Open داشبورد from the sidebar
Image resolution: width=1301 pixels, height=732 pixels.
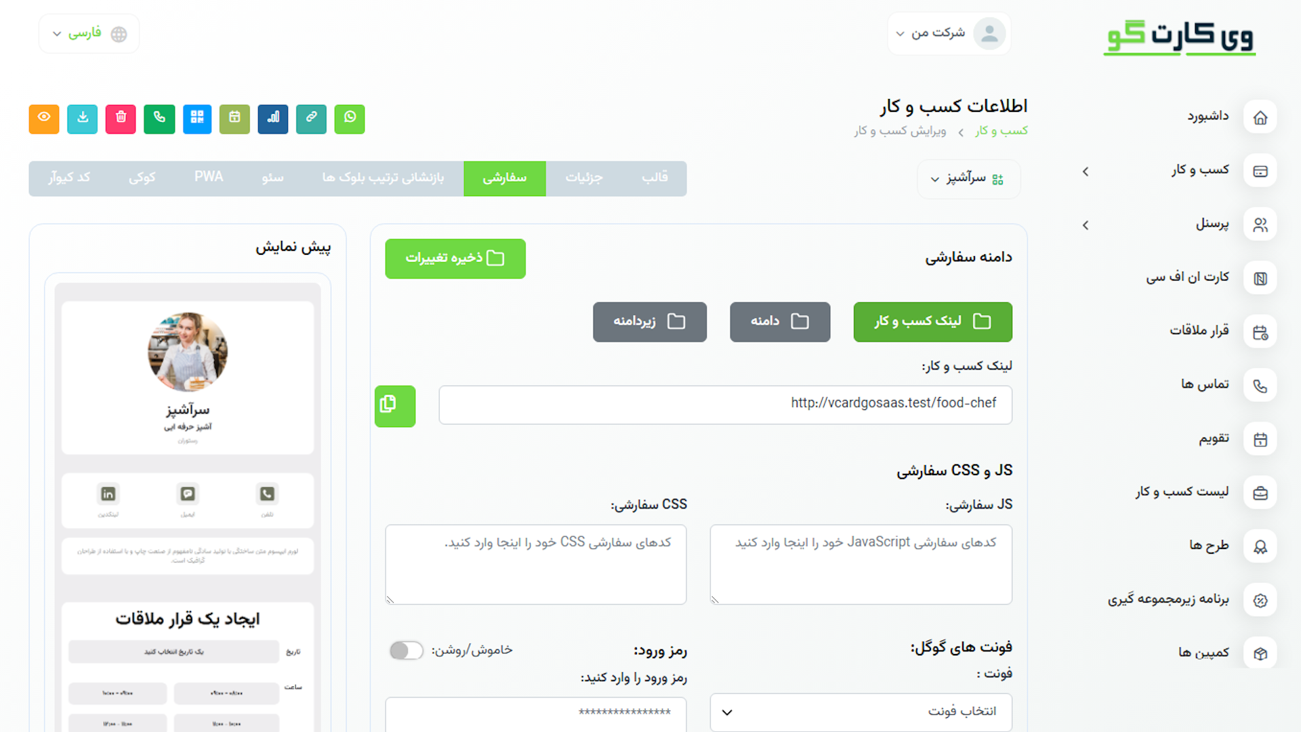[x=1207, y=117]
